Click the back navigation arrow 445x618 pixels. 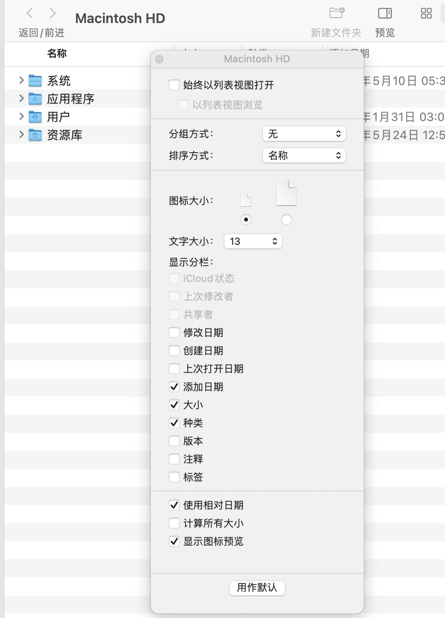tap(30, 13)
